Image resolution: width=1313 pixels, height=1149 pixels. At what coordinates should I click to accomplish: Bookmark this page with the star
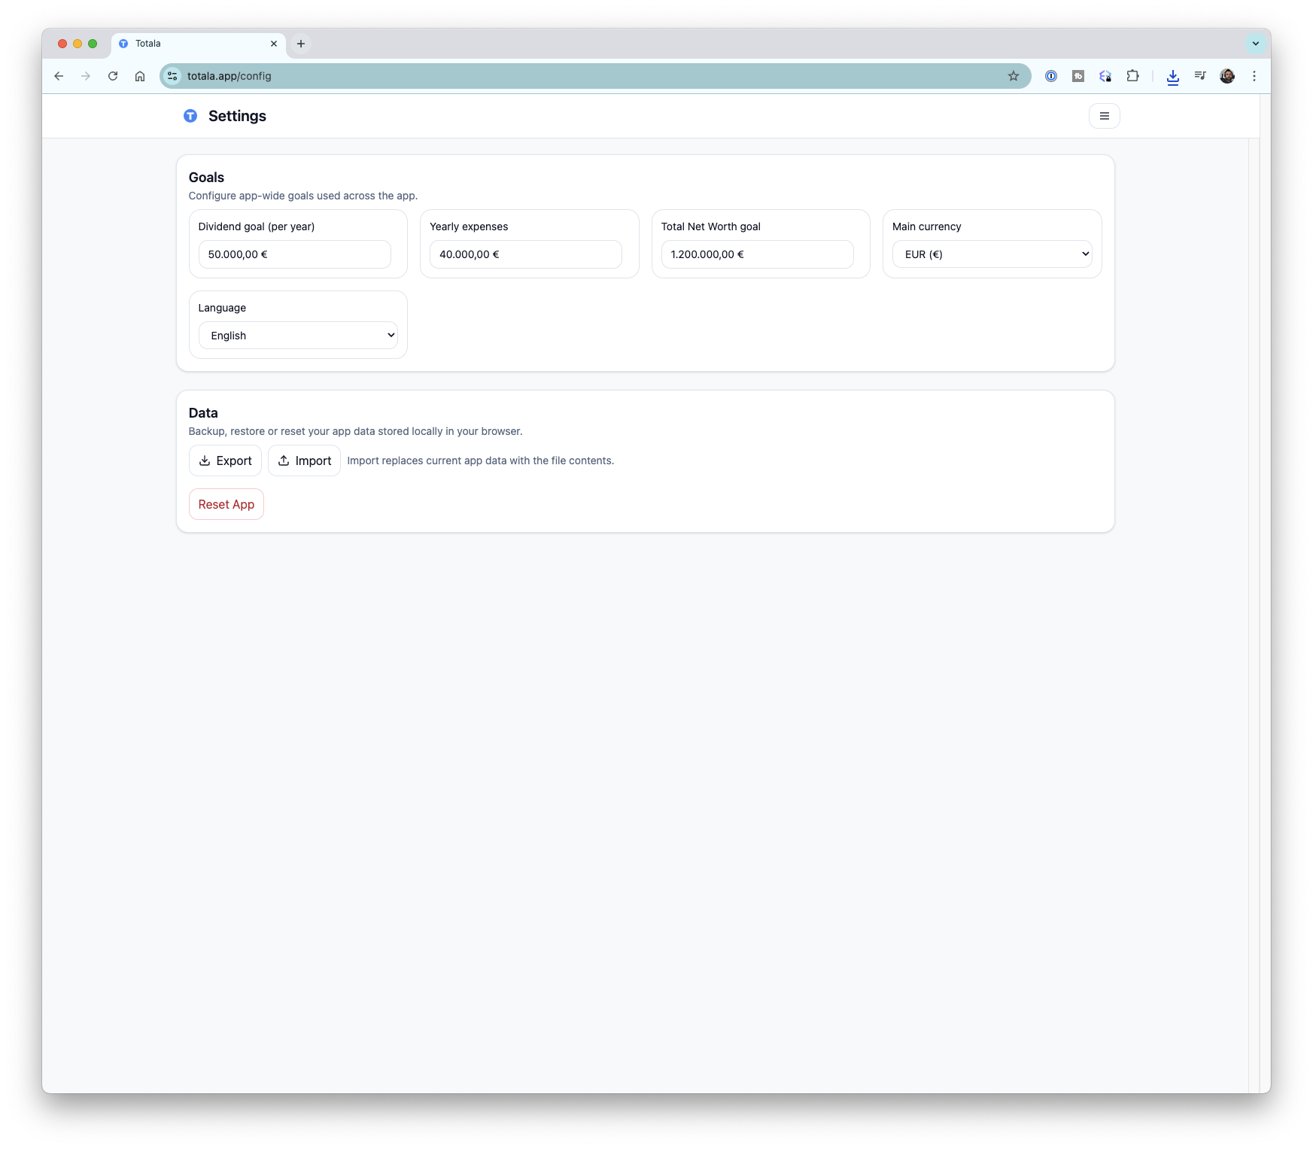tap(1014, 76)
